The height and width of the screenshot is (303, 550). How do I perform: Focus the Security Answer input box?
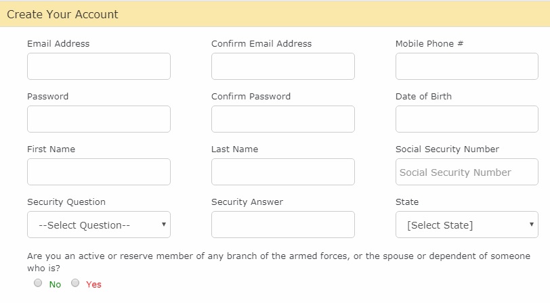tap(283, 225)
